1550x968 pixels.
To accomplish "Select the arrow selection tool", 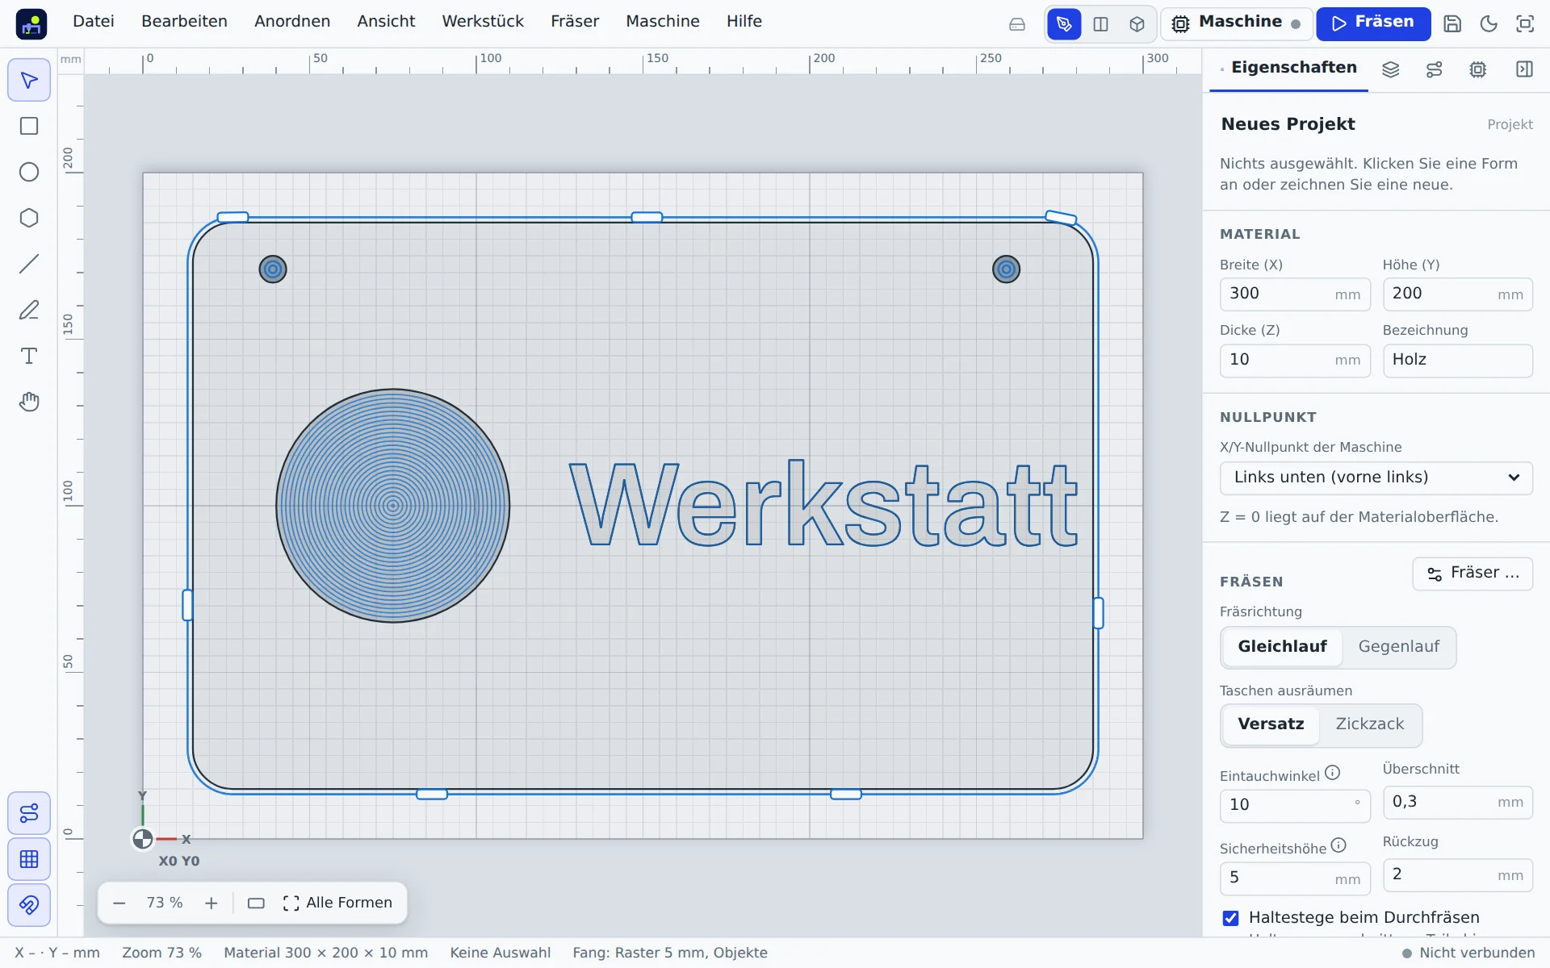I will tap(29, 80).
